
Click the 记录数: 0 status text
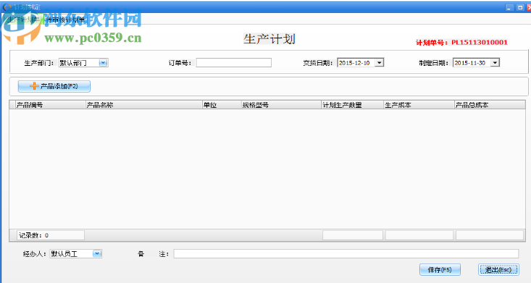coord(33,235)
